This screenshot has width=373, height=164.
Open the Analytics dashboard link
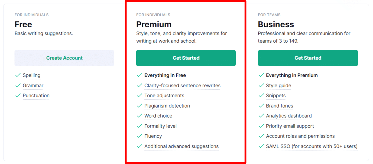pos(289,116)
